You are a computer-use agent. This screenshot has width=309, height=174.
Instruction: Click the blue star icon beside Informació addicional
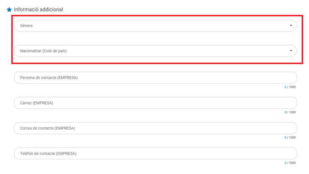pyautogui.click(x=9, y=9)
